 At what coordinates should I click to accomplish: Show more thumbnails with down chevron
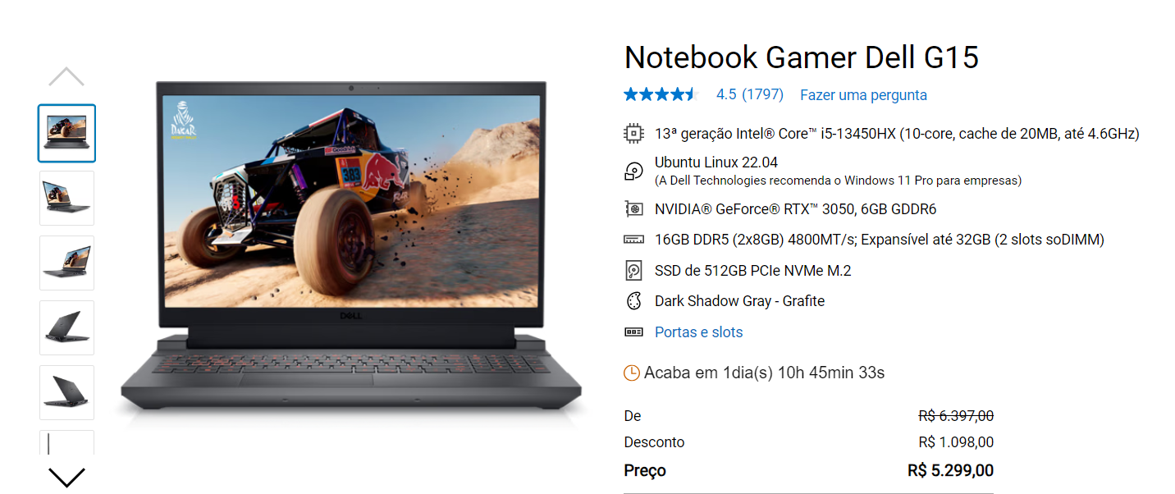point(66,477)
